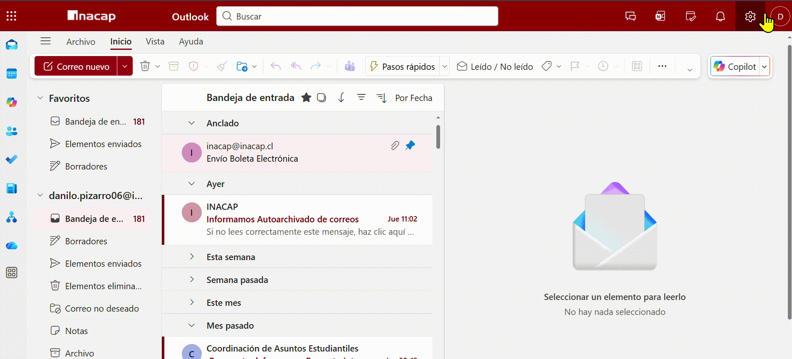Click the Reply all icon
Image resolution: width=792 pixels, height=359 pixels.
pyautogui.click(x=296, y=66)
